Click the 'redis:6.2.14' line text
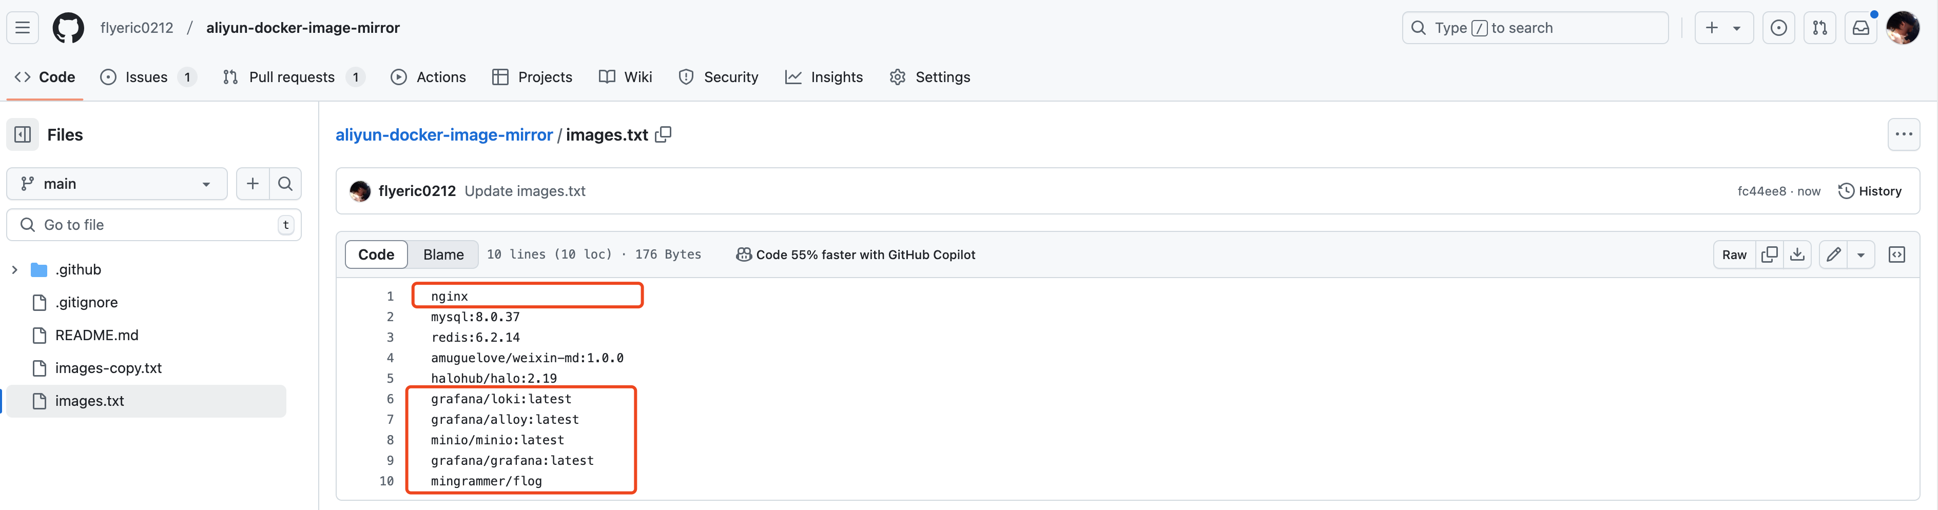Viewport: 1938px width, 510px height. coord(475,338)
